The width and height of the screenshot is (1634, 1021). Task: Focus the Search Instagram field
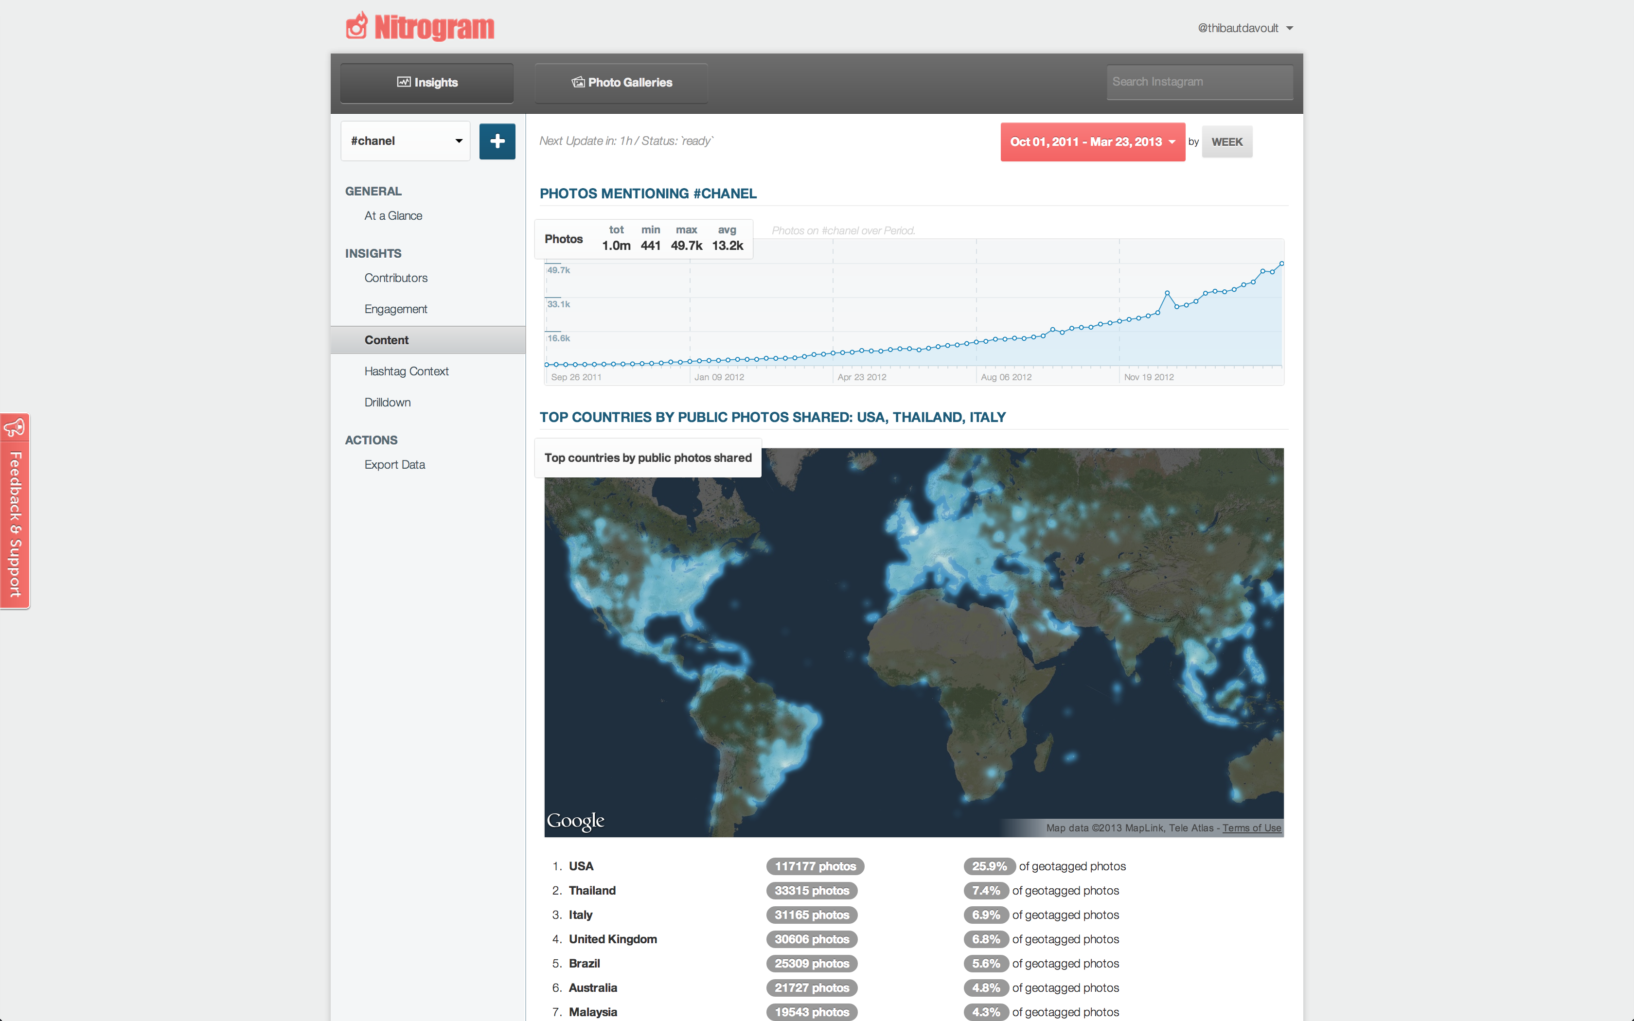tap(1199, 82)
